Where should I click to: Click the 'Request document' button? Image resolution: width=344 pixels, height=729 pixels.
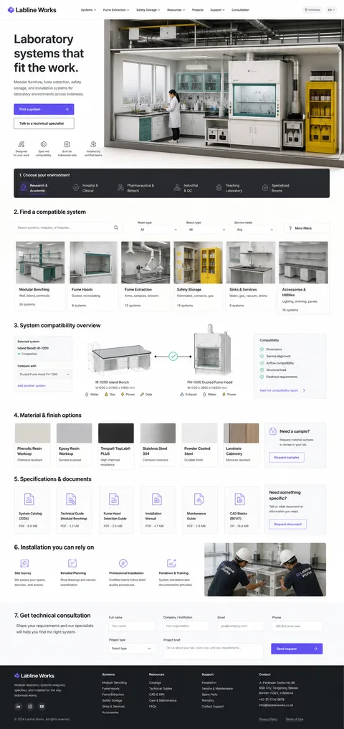click(x=288, y=524)
